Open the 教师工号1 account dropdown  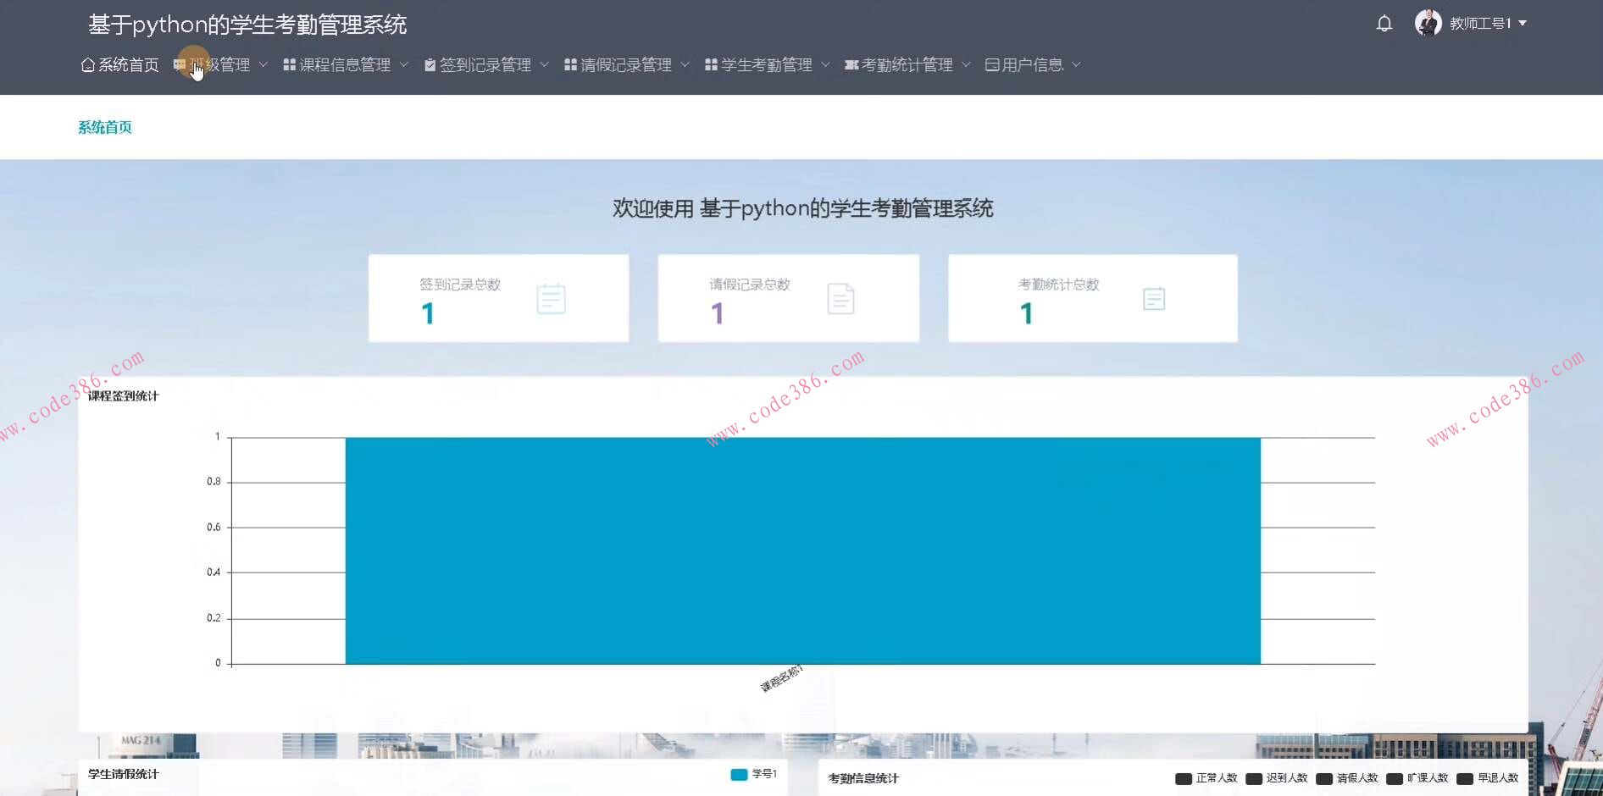click(x=1485, y=23)
